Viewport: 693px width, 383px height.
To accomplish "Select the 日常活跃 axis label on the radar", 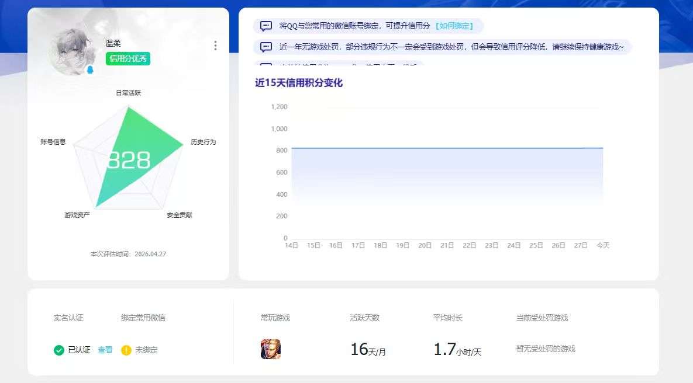I will point(130,92).
